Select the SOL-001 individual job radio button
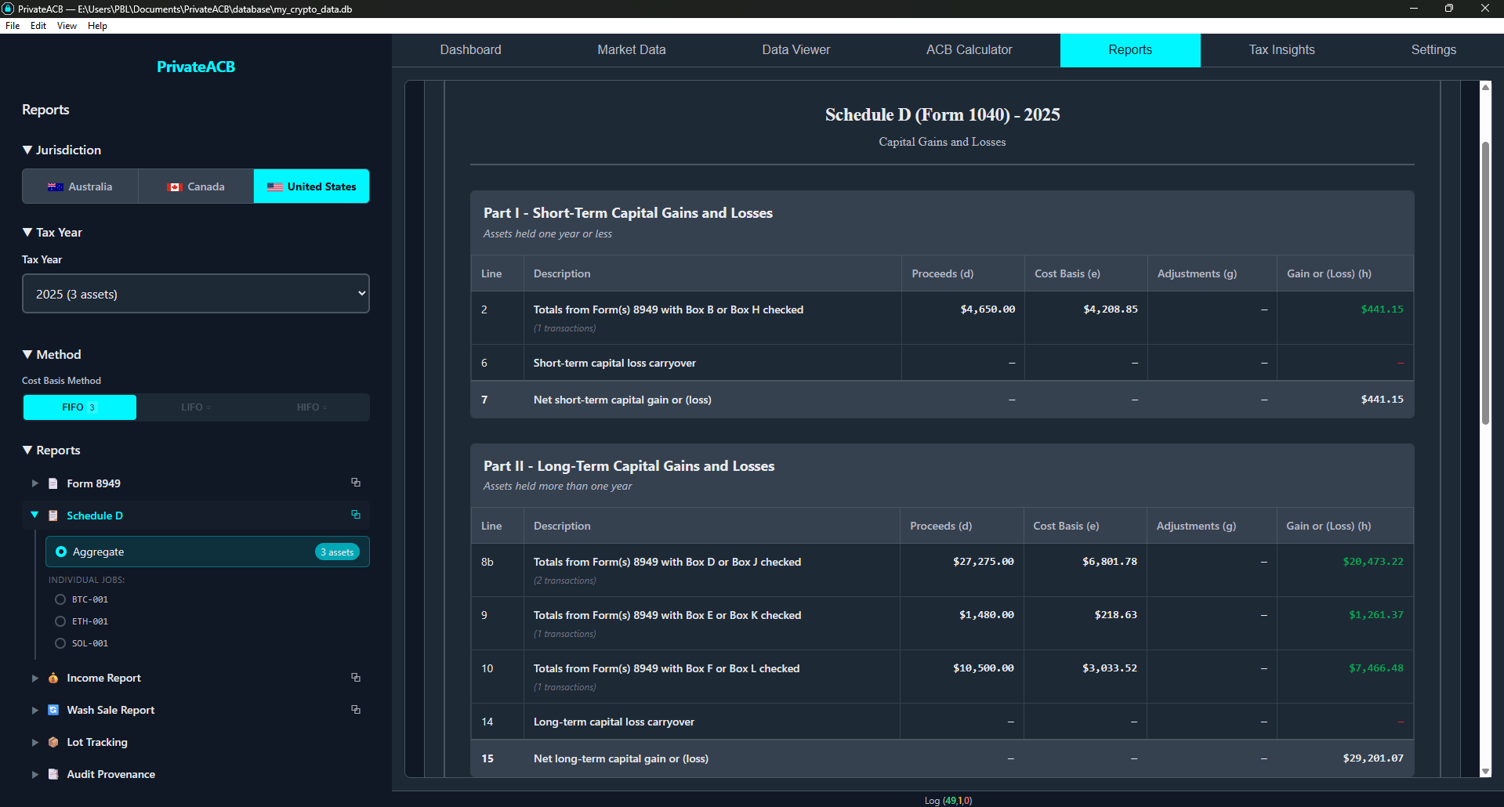This screenshot has width=1504, height=807. 60,643
